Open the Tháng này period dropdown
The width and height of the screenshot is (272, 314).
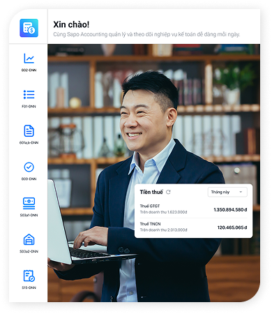pos(227,192)
